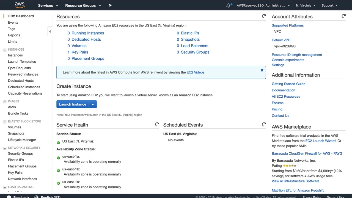This screenshot has width=352, height=198.
Task: Open the notifications bell
Action: [x=228, y=5]
